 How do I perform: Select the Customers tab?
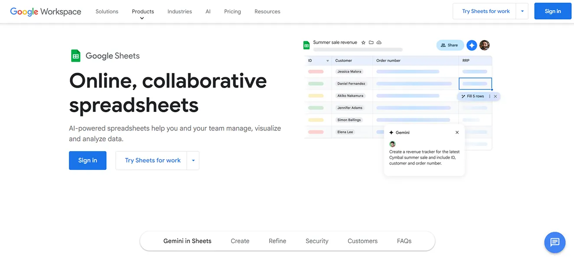pos(362,240)
